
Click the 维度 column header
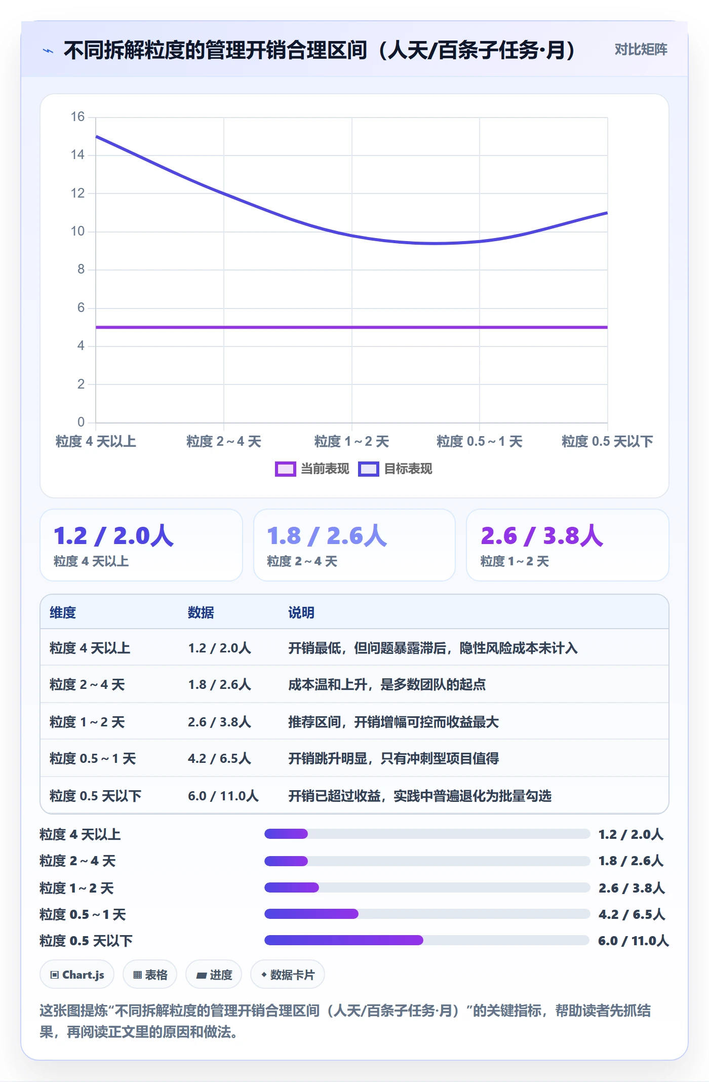pos(63,612)
